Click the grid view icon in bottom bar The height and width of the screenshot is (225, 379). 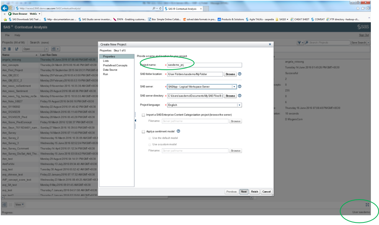coord(10,205)
